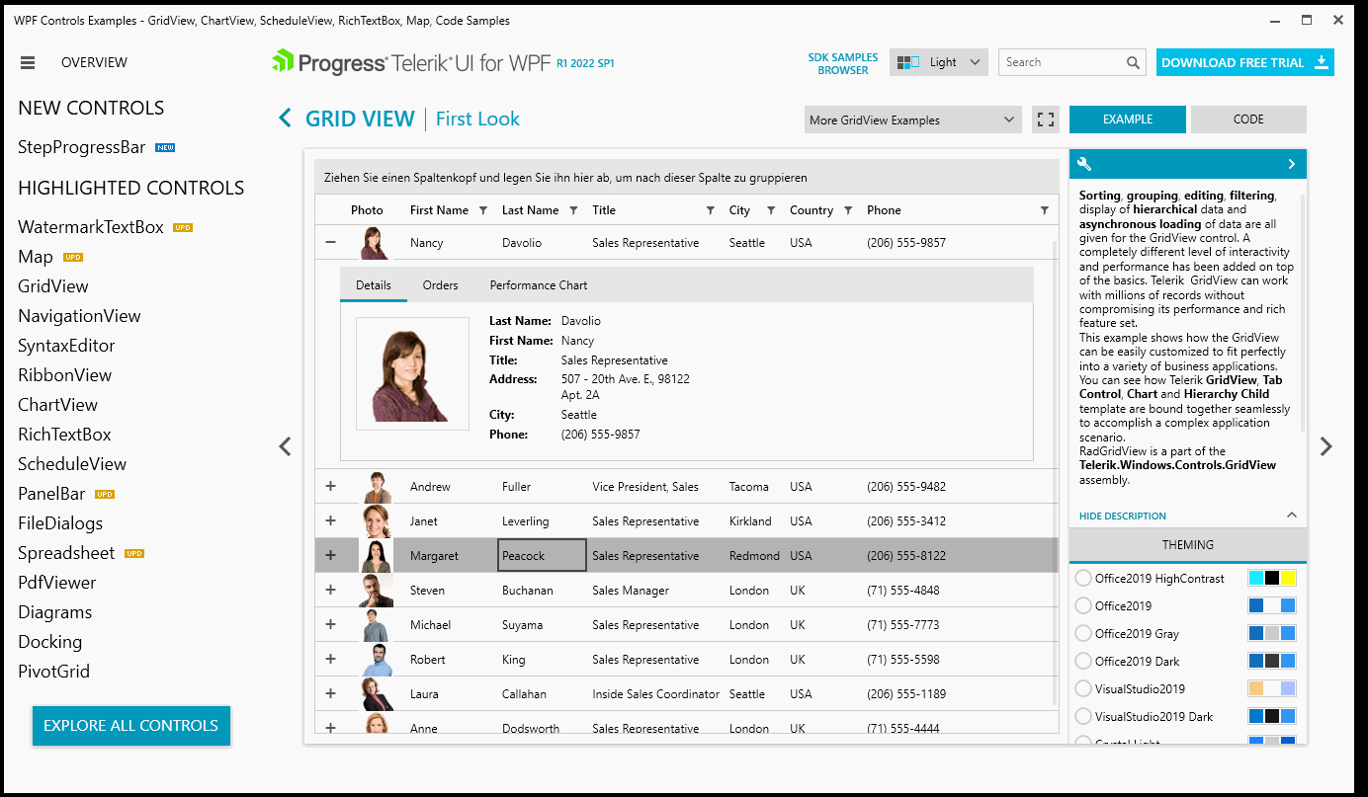Open the Country column filter

point(848,210)
